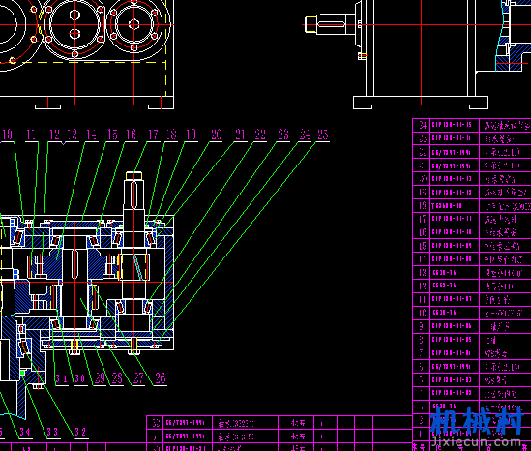
Task: Select balloon callout number 16
Action: coord(132,135)
